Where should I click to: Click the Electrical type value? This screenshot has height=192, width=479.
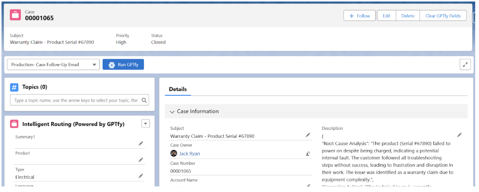25,177
